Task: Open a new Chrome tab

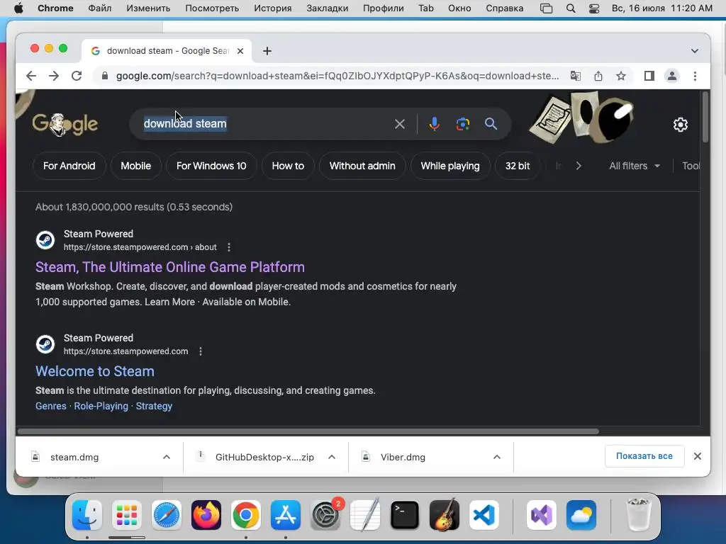Action: click(x=267, y=51)
